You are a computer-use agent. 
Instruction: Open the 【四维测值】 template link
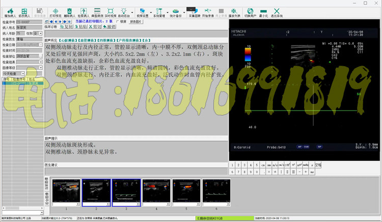coord(106,40)
